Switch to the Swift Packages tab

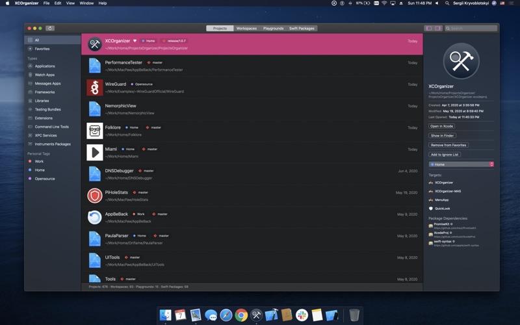302,28
